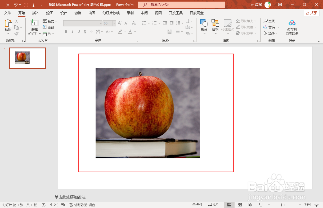The height and width of the screenshot is (208, 323).
Task: Redo the action with the Repeat icon
Action: [x=26, y=5]
